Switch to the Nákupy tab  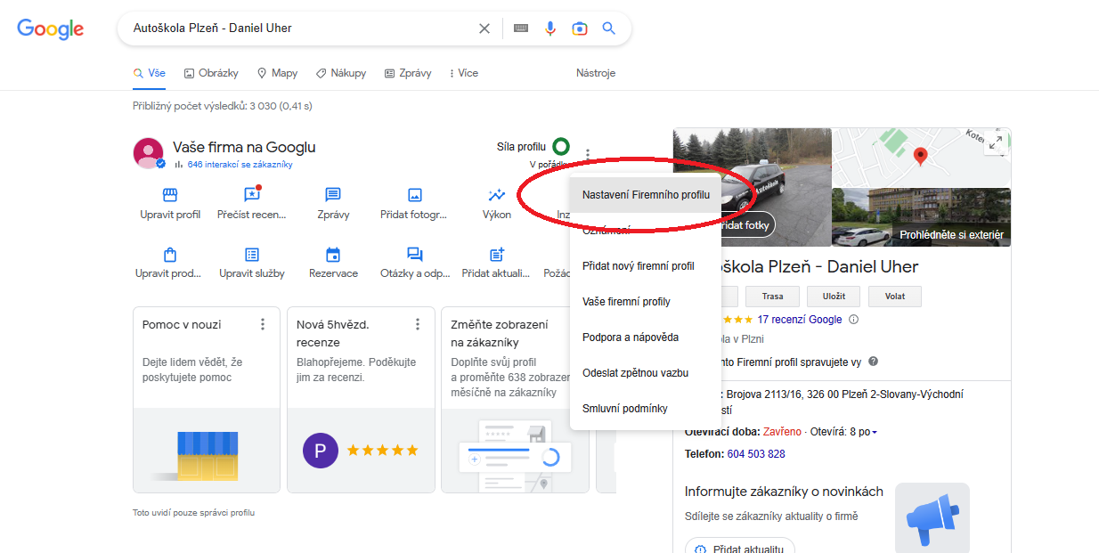click(x=340, y=73)
